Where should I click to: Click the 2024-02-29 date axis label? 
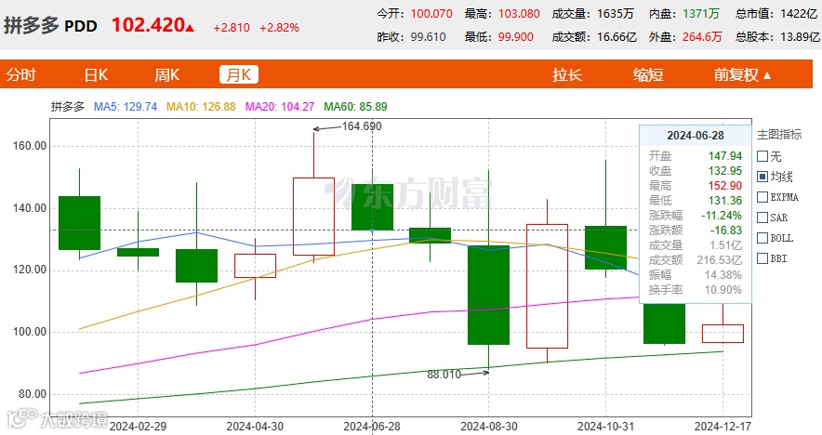[138, 426]
